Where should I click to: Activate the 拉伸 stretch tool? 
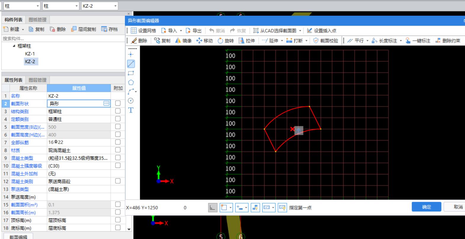247,41
